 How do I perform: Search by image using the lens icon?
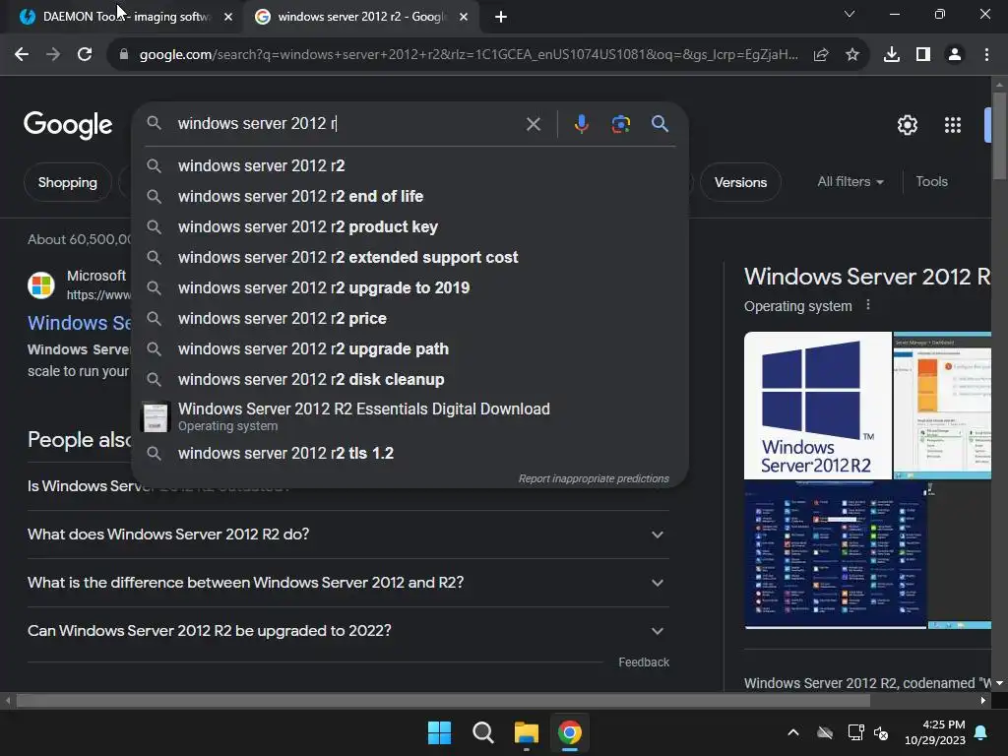[620, 123]
